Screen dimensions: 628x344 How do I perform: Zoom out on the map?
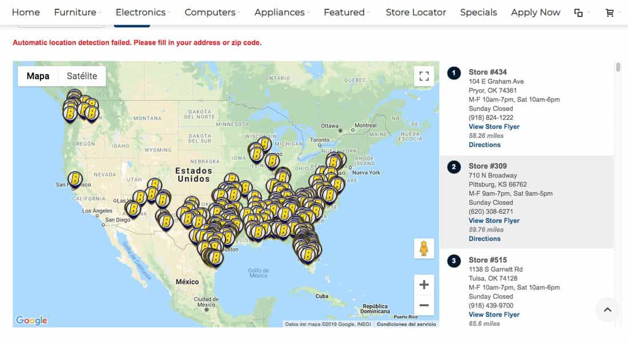coord(424,305)
